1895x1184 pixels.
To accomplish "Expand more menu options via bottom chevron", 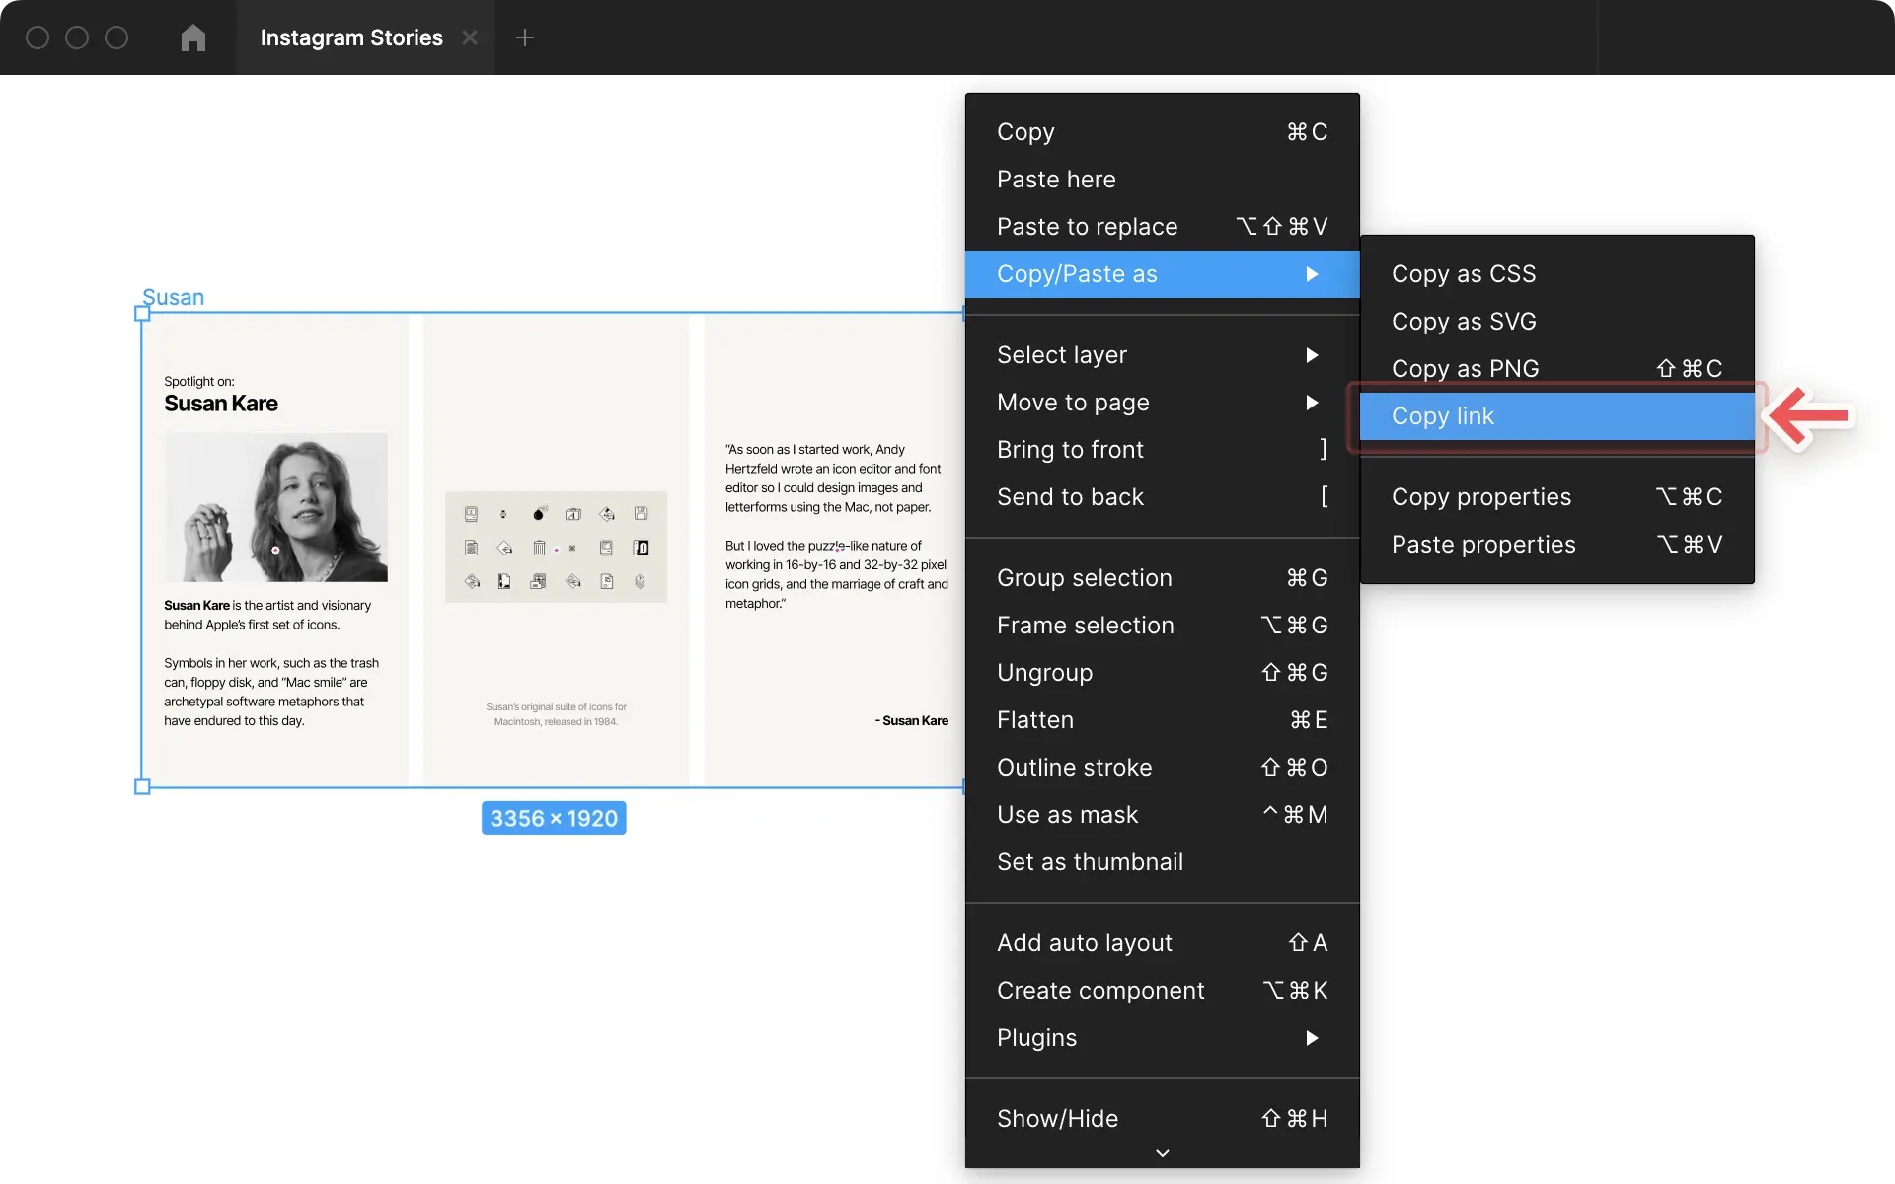I will [x=1162, y=1153].
